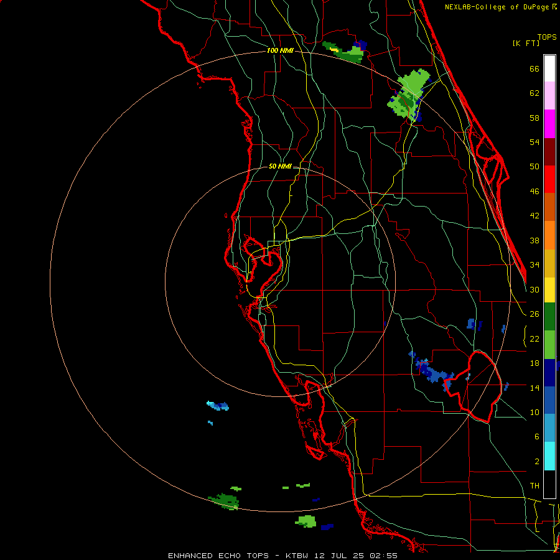The width and height of the screenshot is (560, 560).
Task: Click the "TOPS" legend title
Action: tap(547, 37)
